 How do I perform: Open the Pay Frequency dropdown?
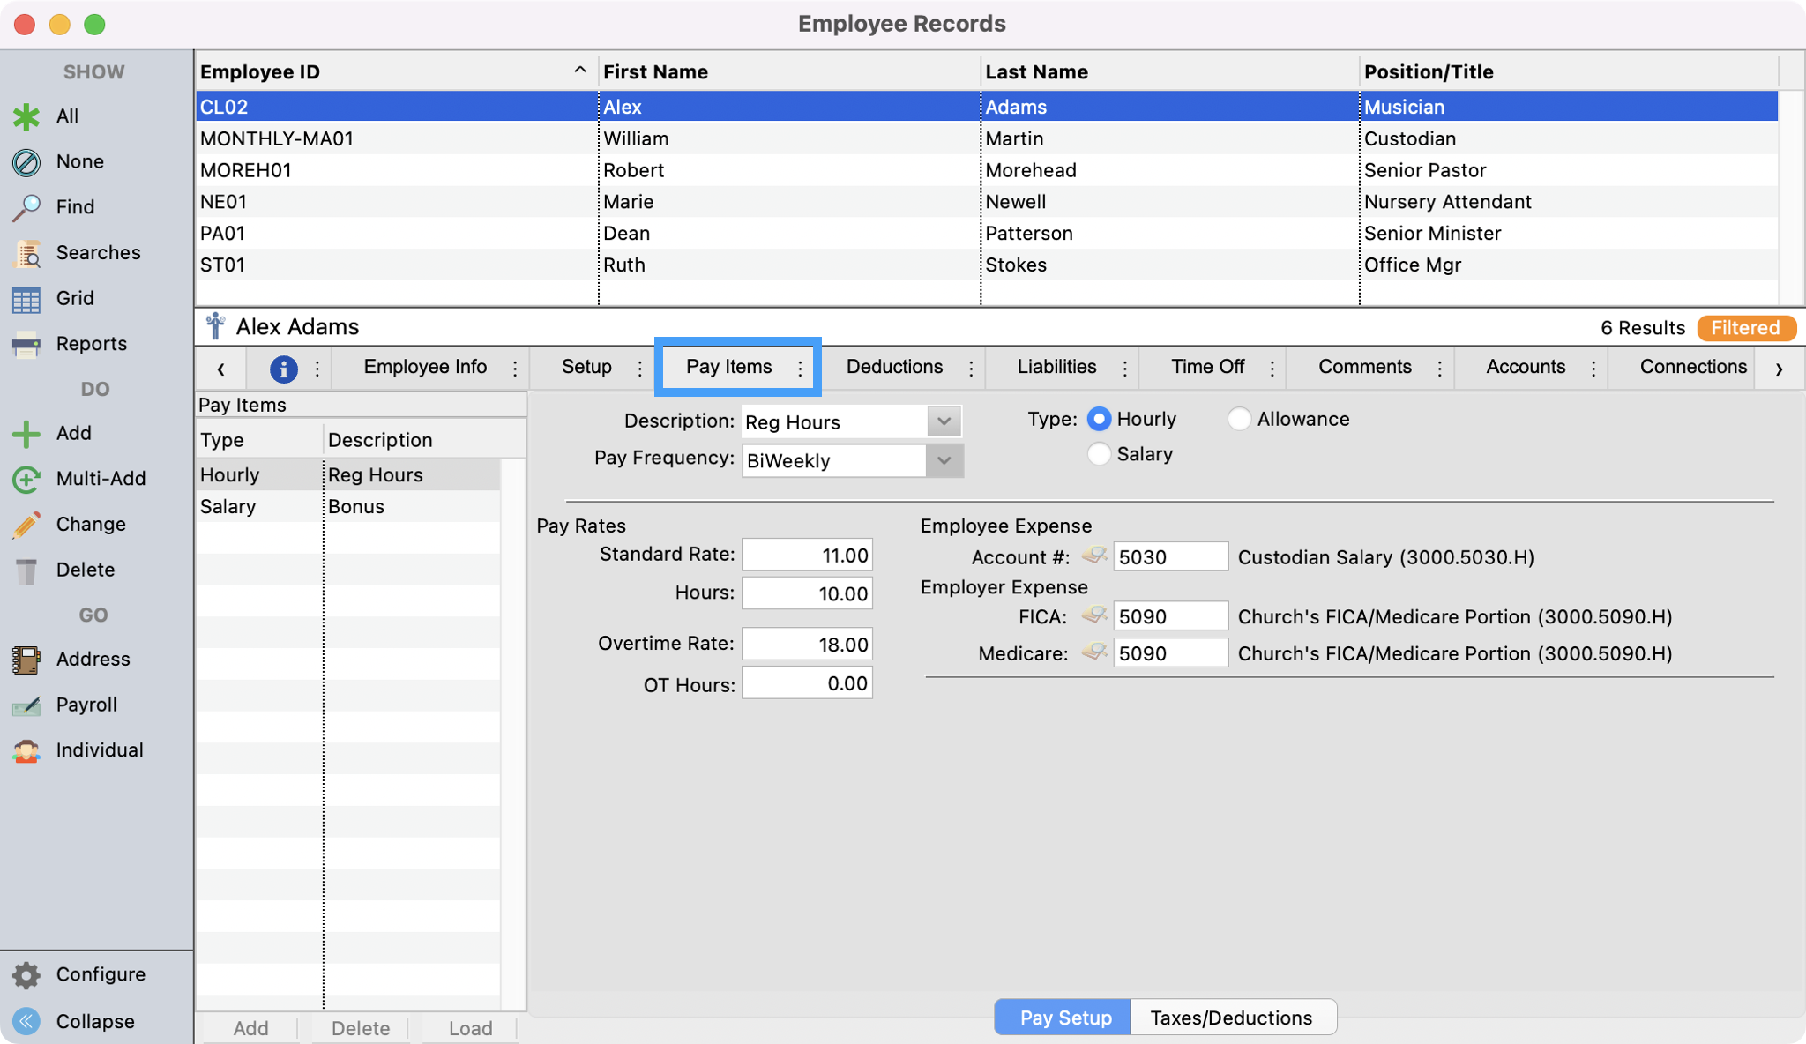click(x=944, y=460)
